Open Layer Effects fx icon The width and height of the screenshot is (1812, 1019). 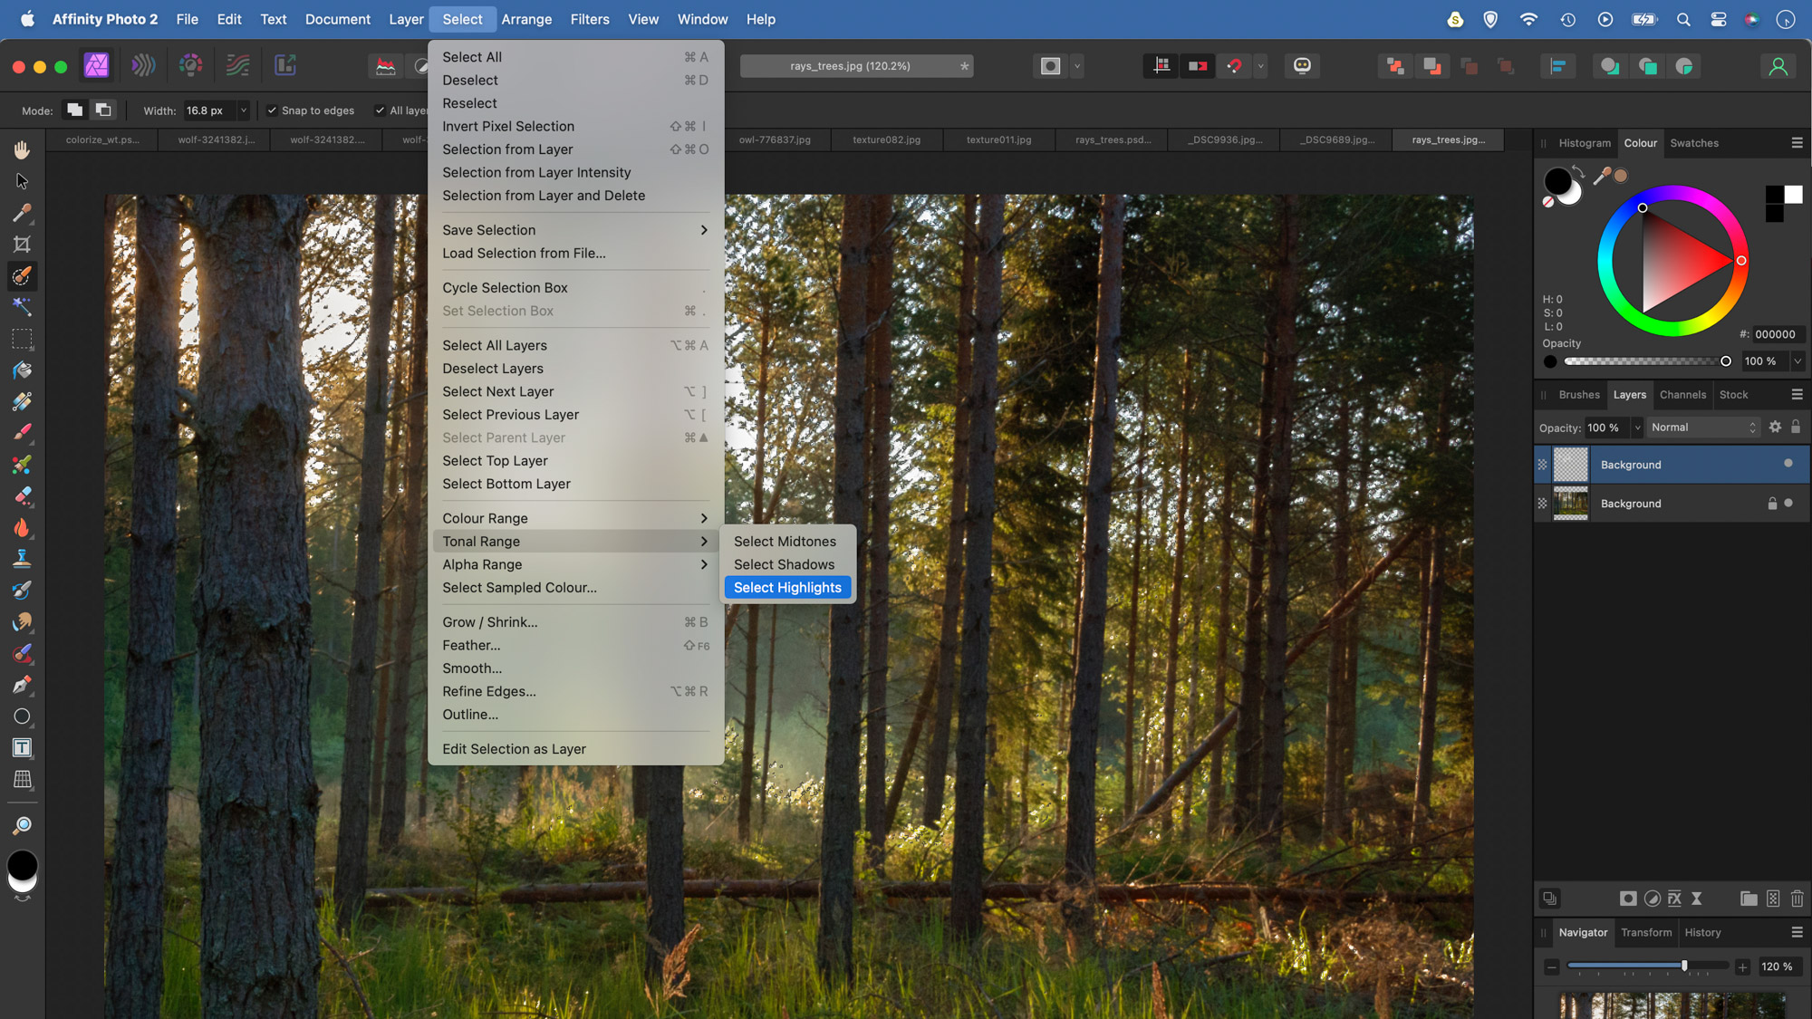(1674, 899)
